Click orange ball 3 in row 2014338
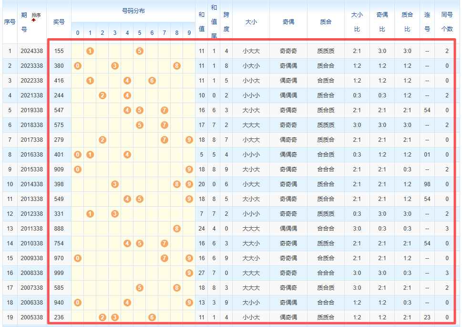Screen dimensions: 462x327 click(115, 184)
